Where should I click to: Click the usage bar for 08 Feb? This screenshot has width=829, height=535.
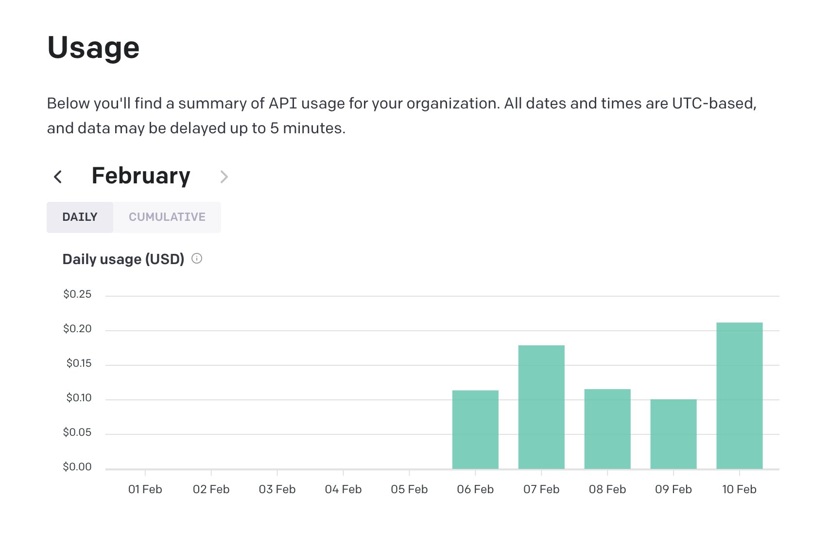click(607, 428)
